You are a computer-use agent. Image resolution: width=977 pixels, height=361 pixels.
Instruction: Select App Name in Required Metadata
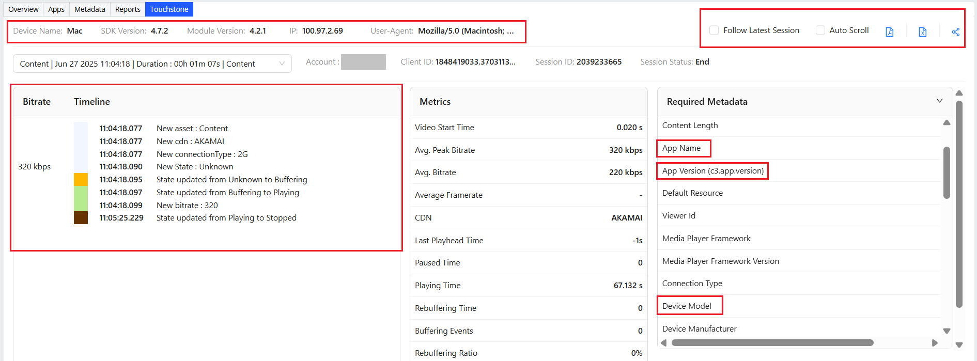point(681,148)
